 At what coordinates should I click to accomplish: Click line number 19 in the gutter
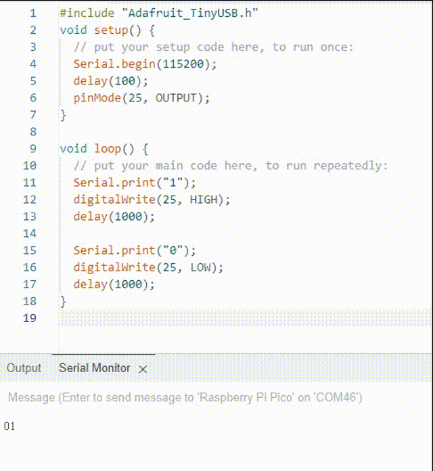pos(29,318)
